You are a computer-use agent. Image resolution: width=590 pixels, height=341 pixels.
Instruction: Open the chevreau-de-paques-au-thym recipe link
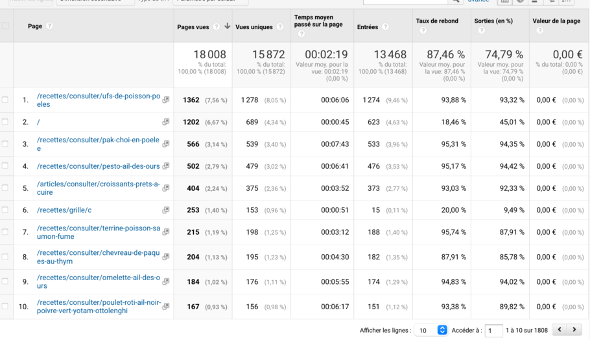coord(98,257)
